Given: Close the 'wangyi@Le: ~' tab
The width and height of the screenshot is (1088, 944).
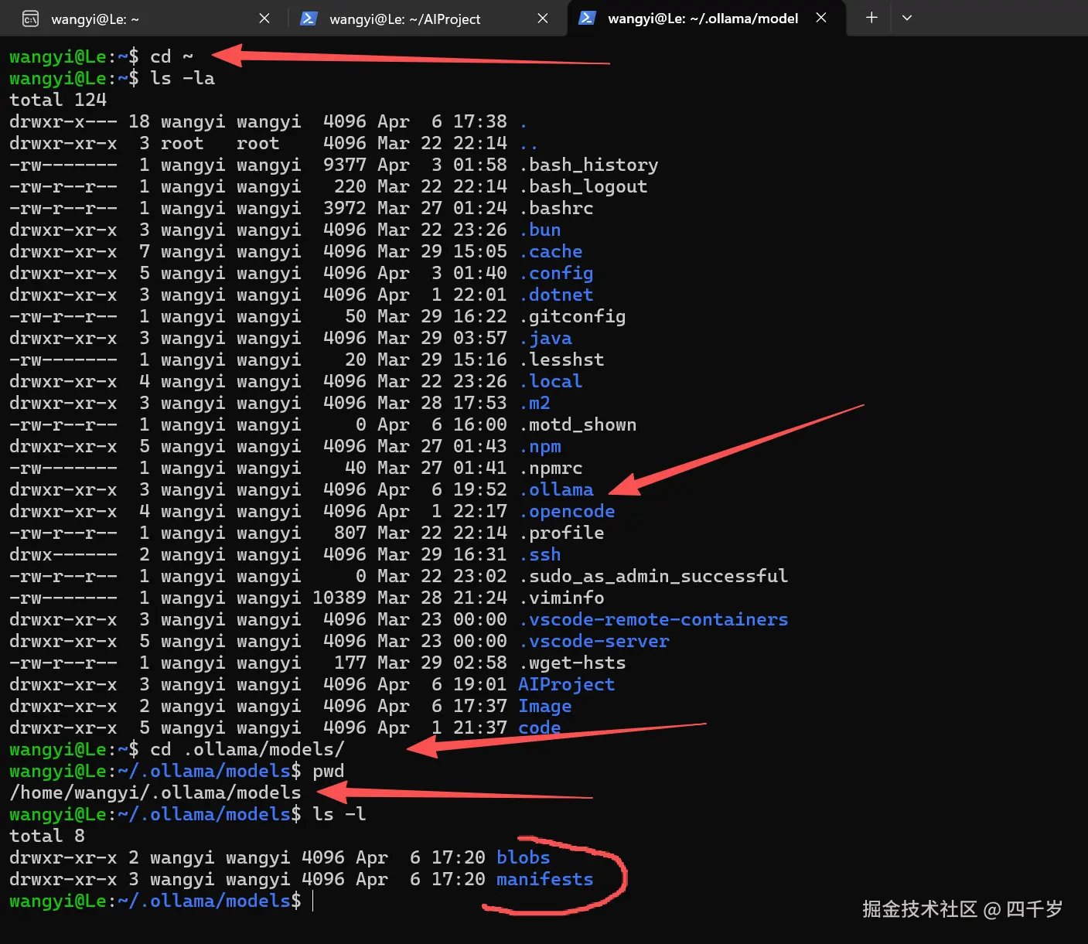Looking at the screenshot, I should [264, 19].
